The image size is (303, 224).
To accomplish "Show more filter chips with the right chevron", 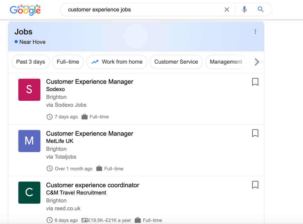I will [257, 62].
